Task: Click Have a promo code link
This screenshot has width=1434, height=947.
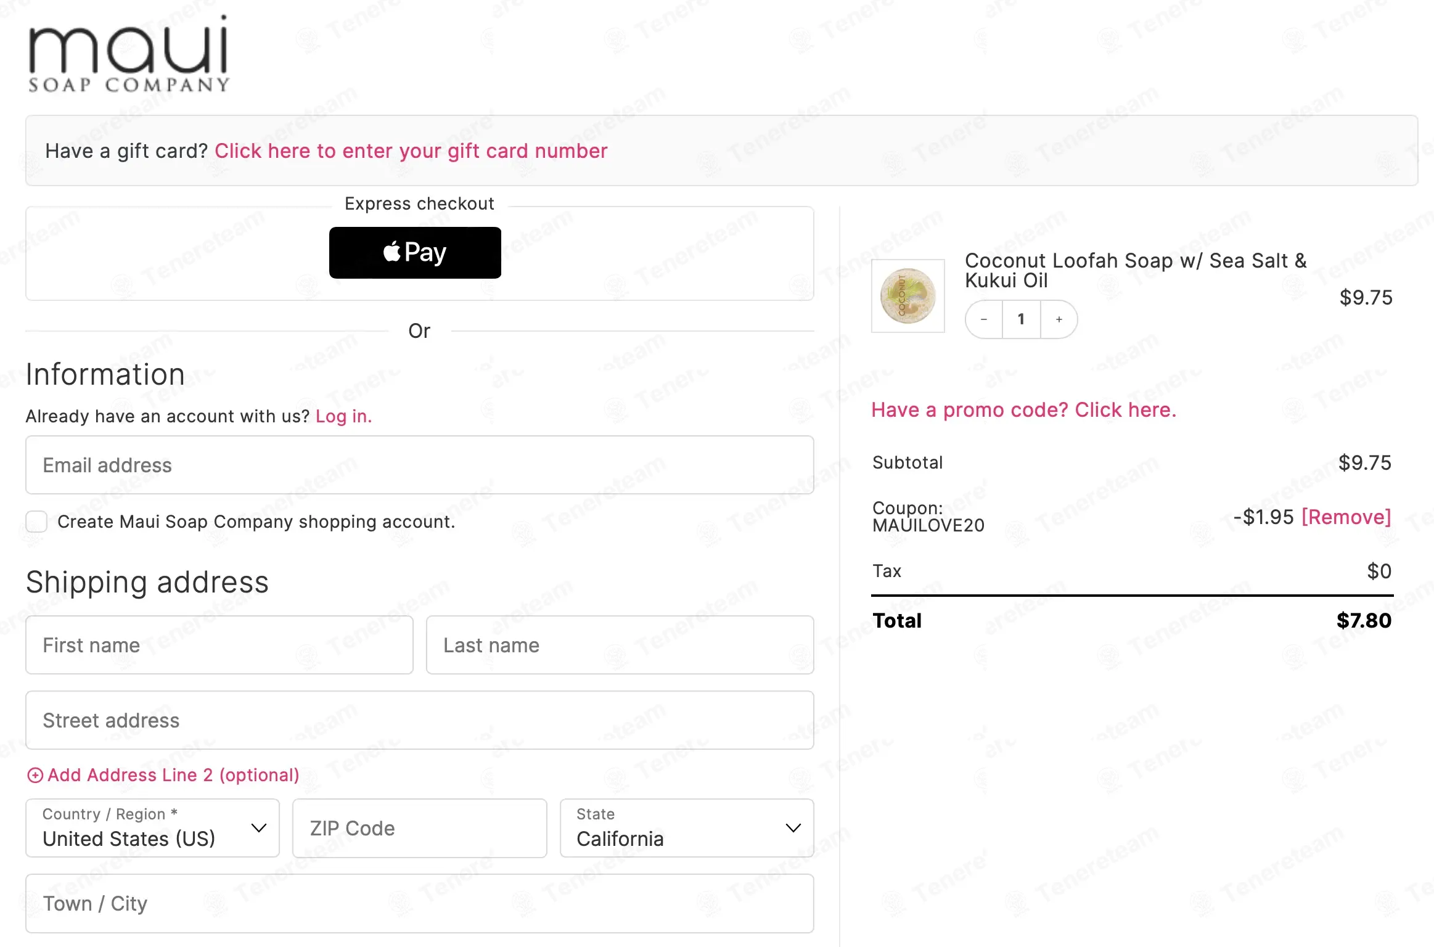Action: (x=1023, y=410)
